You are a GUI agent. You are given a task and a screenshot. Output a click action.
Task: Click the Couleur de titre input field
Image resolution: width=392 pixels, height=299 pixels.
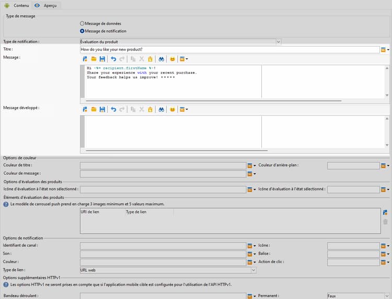point(163,166)
